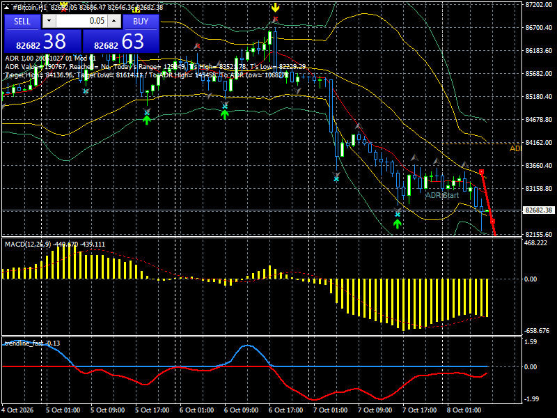The width and height of the screenshot is (557, 418).
Task: Select the gray arrowhead marker above 7 Oct 09:00 candles
Action: [359, 126]
